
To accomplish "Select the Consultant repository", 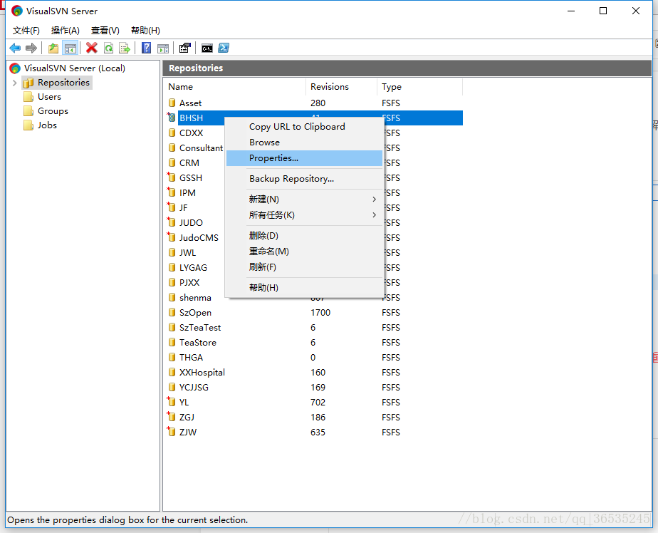I will pyautogui.click(x=196, y=148).
